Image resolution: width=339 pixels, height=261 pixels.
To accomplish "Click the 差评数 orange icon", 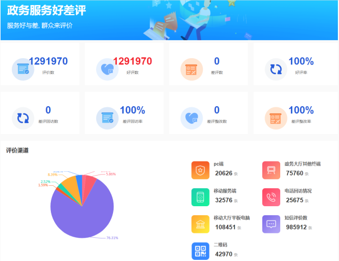I will click(191, 69).
